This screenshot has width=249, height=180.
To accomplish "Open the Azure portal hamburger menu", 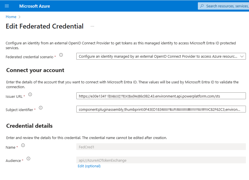I will [7, 6].
